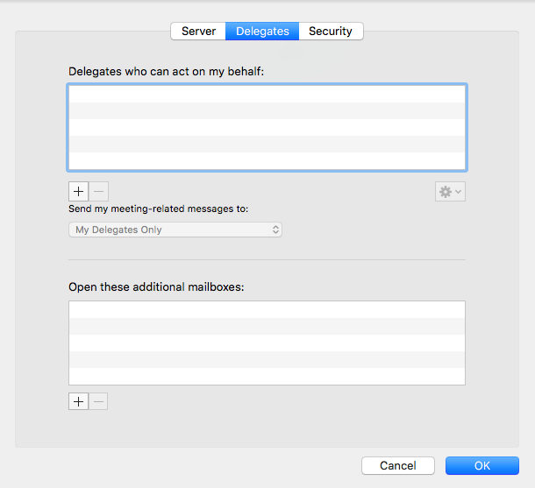The height and width of the screenshot is (488, 535).
Task: Click the chevron beside the gear icon
Action: point(459,192)
